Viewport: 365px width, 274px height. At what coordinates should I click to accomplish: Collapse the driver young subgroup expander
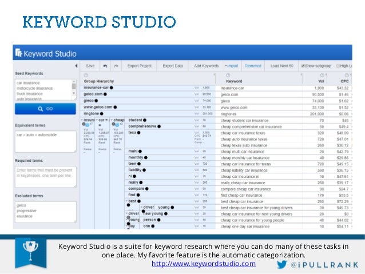(x=141, y=207)
